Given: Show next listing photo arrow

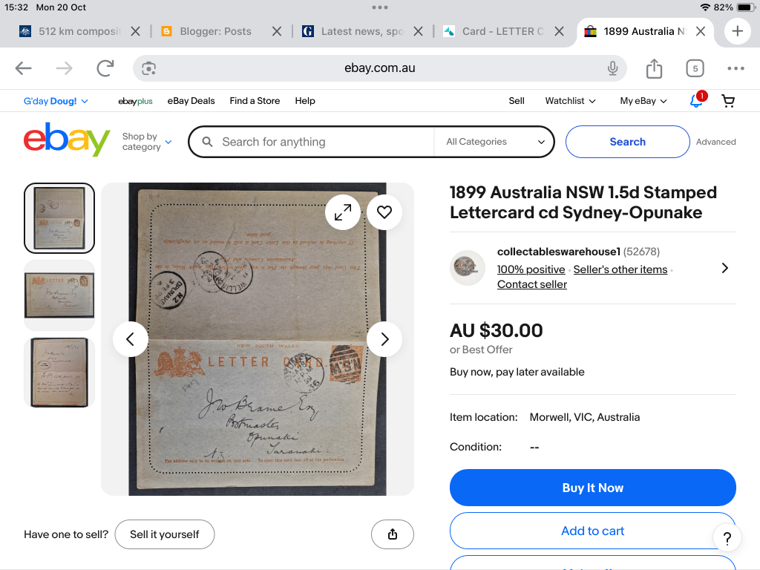Looking at the screenshot, I should 384,339.
